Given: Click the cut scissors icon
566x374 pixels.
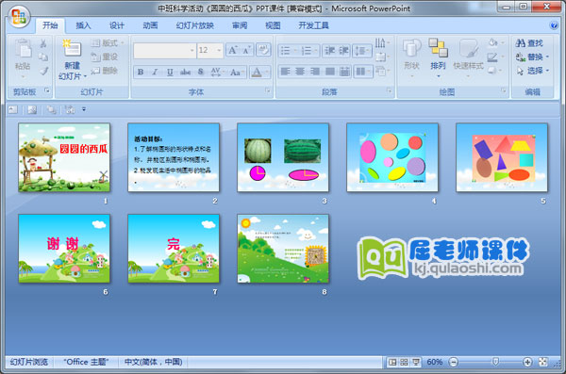Looking at the screenshot, I should pyautogui.click(x=43, y=43).
